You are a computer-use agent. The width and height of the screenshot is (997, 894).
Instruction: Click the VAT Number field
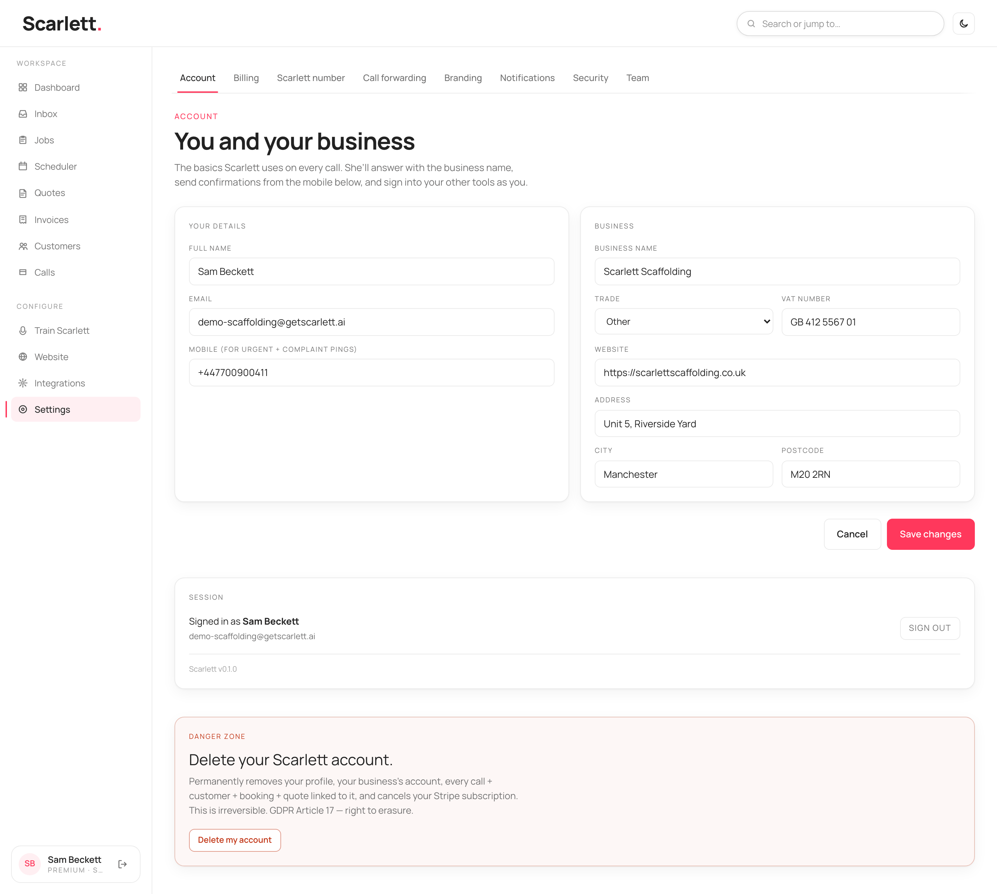(871, 322)
